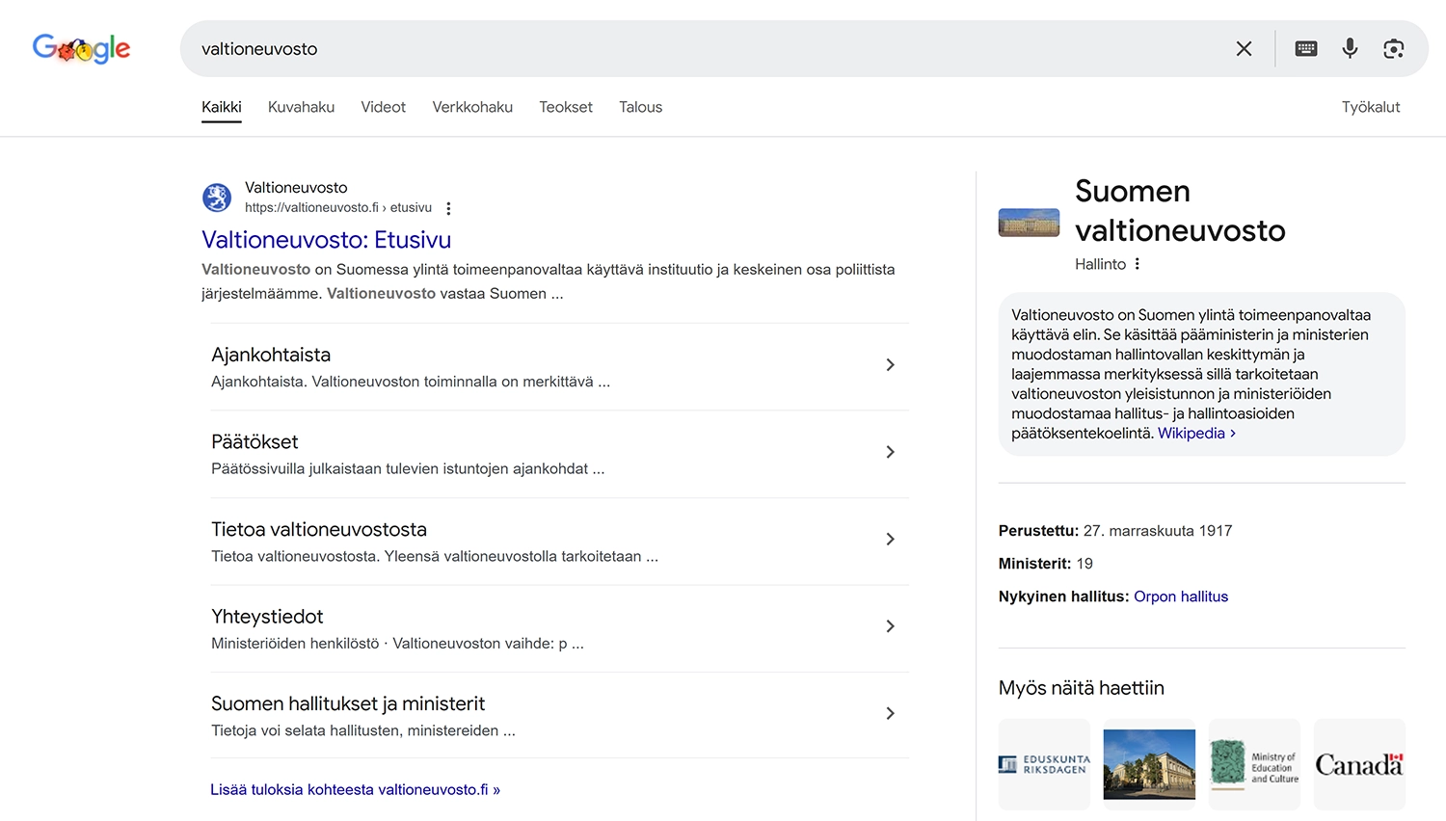
Task: Click the Google logo
Action: [81, 48]
